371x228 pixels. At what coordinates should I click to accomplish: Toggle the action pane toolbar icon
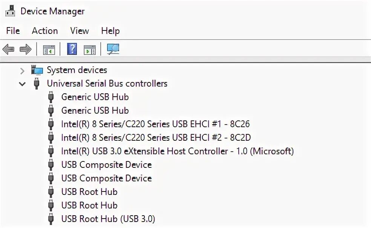[x=90, y=50]
